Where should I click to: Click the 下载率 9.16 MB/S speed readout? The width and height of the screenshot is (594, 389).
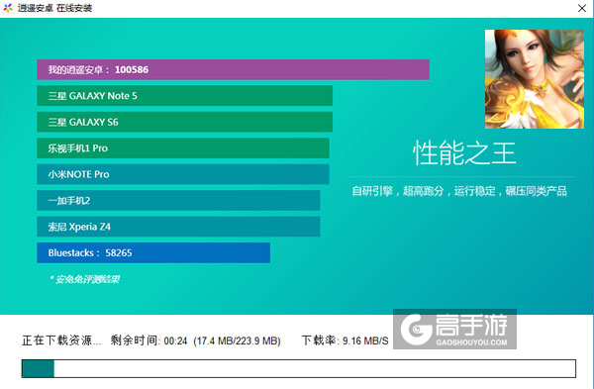(x=346, y=340)
